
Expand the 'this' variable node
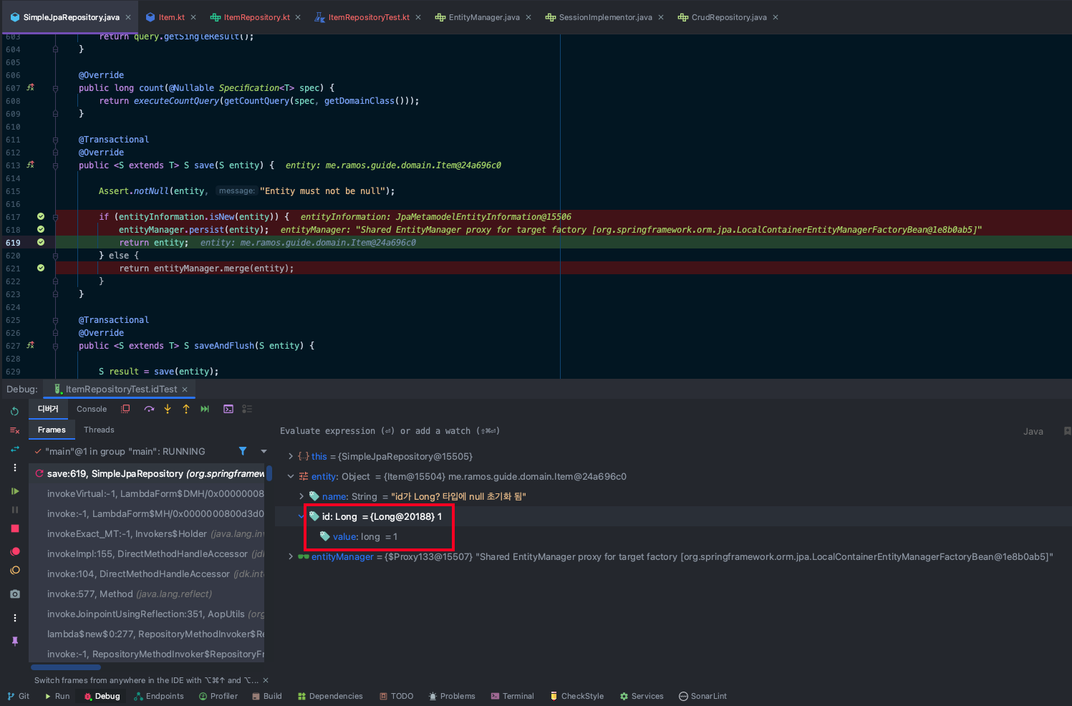coord(291,456)
